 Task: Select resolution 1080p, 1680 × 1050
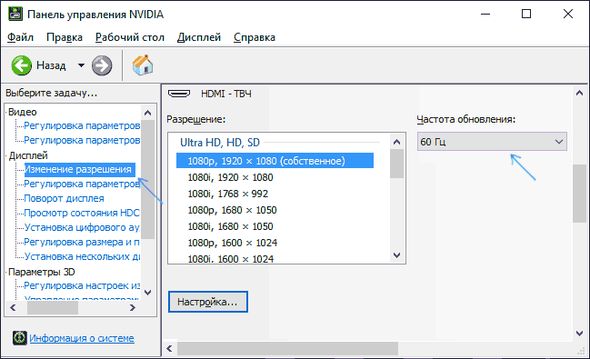coord(232,210)
